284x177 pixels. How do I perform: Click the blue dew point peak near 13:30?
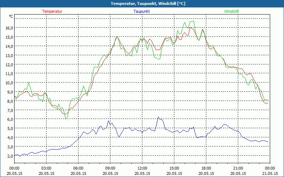tap(158, 117)
